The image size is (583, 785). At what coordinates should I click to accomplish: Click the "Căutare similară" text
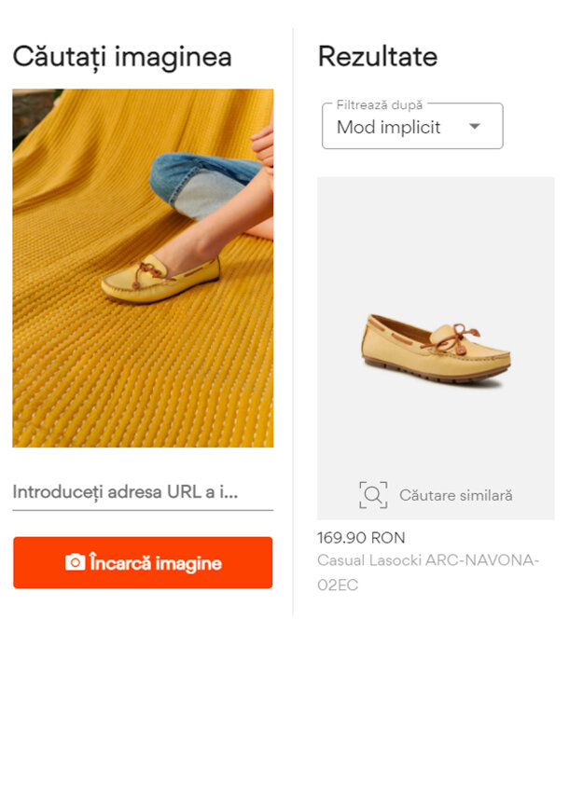coord(455,495)
